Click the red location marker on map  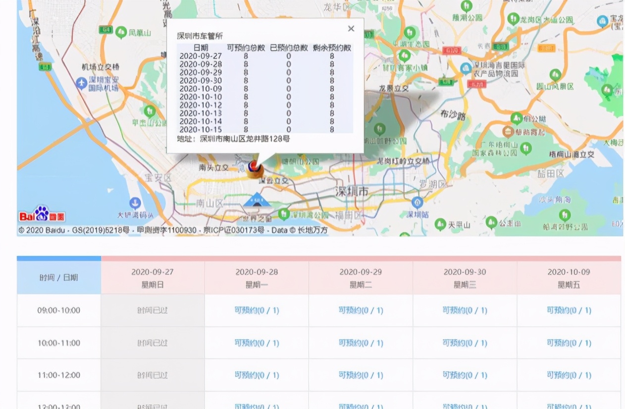pyautogui.click(x=254, y=167)
